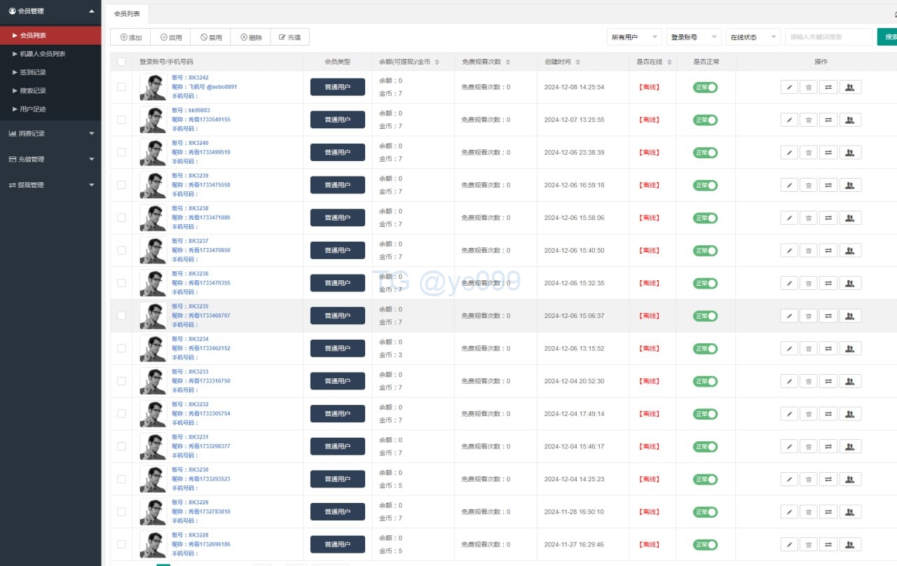
Task: Click the 添加 button
Action: pos(130,37)
